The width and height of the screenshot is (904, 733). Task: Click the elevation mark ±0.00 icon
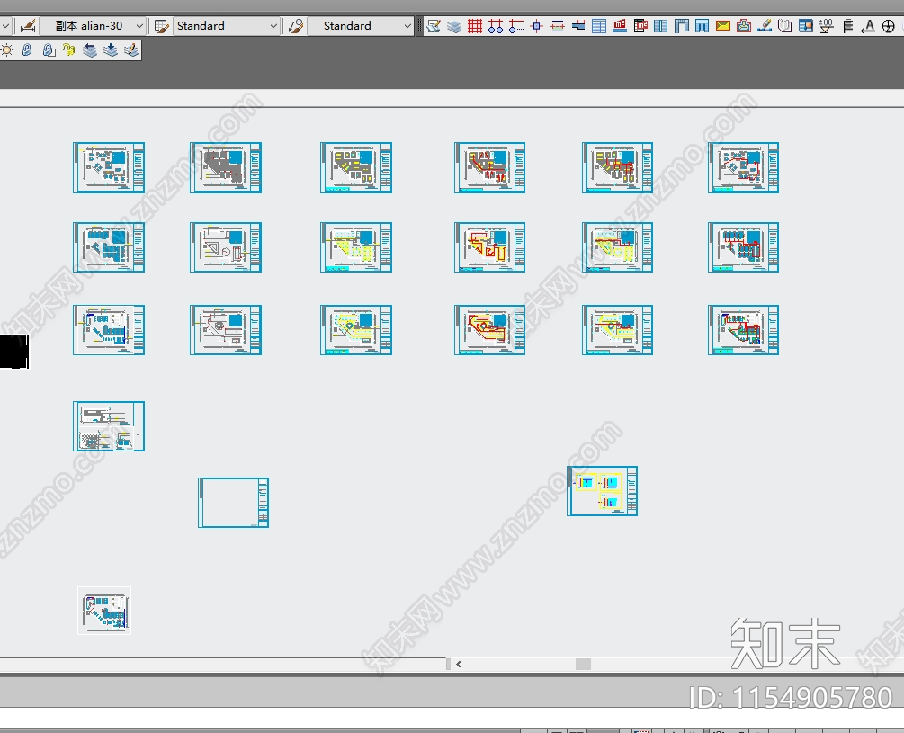tap(827, 26)
